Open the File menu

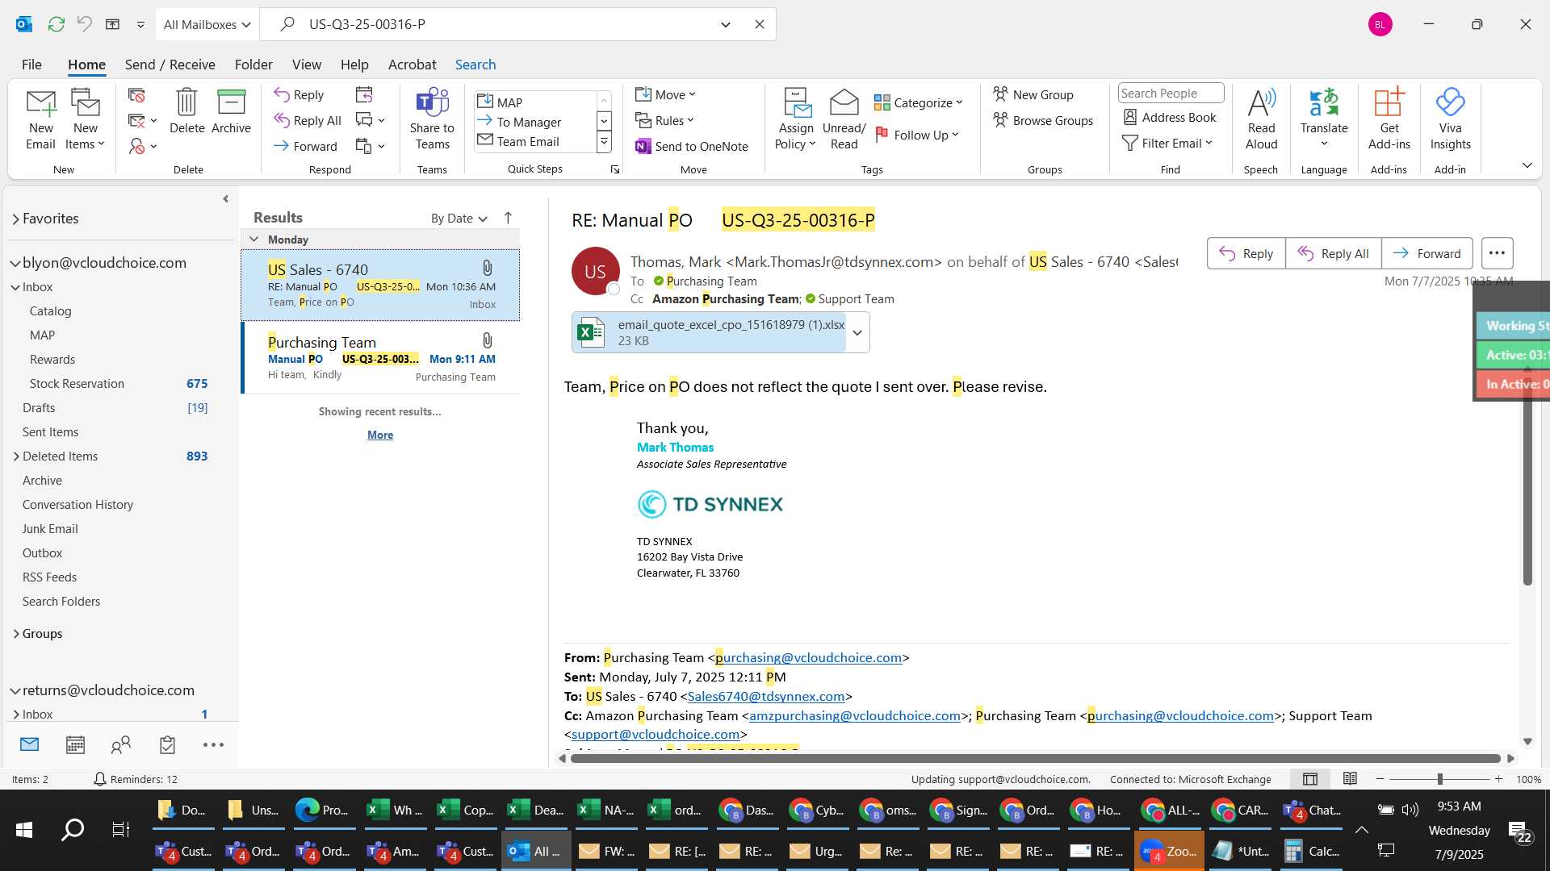[31, 65]
